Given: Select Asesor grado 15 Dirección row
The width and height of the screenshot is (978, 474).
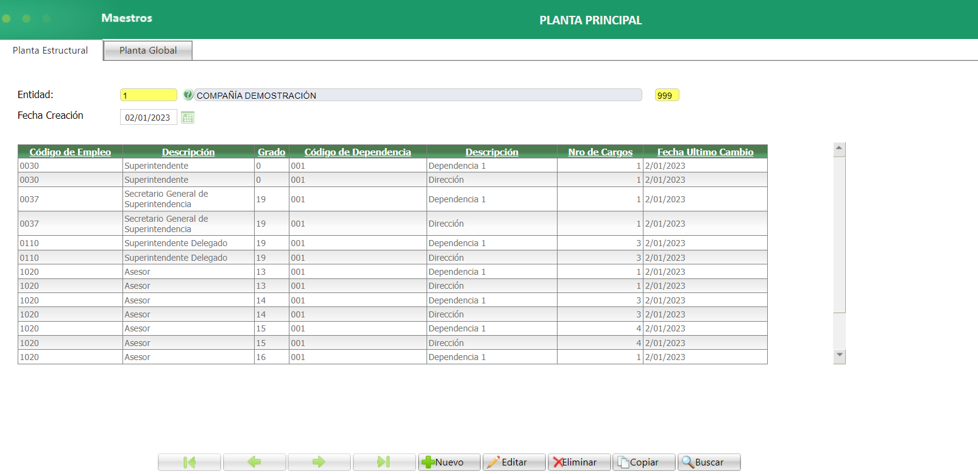Looking at the screenshot, I should click(392, 343).
